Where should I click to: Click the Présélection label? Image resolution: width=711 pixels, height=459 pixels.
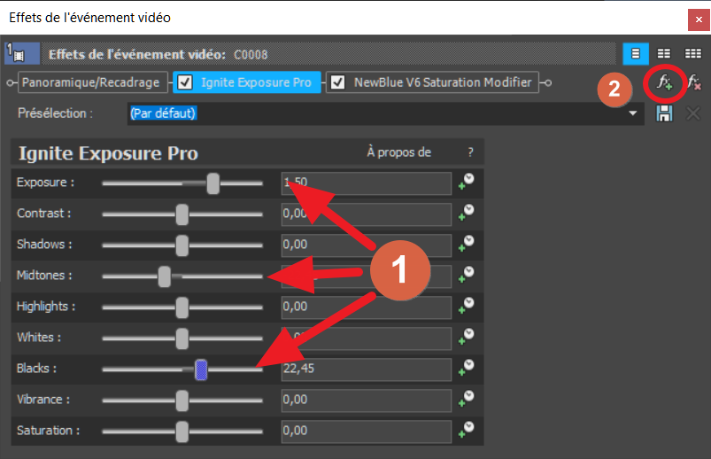[x=55, y=113]
